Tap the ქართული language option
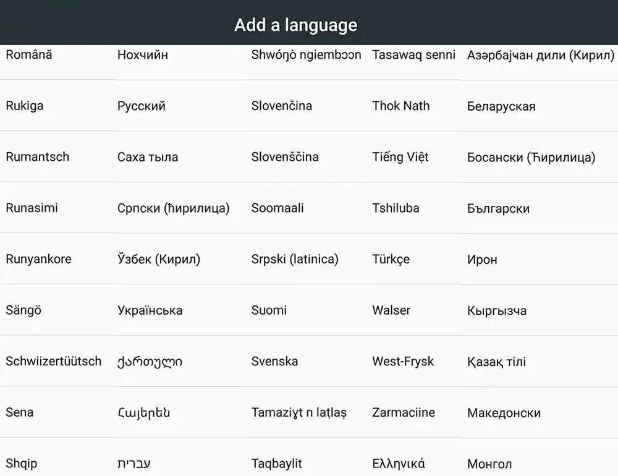618x476 pixels. point(150,362)
